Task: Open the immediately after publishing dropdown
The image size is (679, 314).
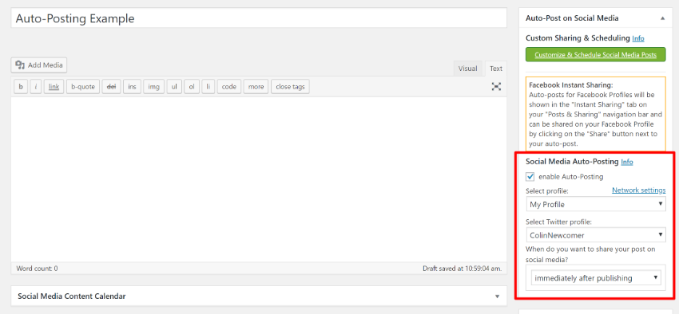Action: tap(595, 278)
